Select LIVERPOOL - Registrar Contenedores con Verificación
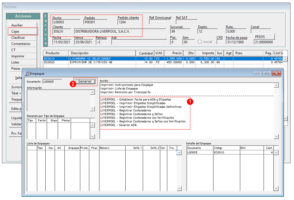The image size is (294, 200). coord(137,118)
